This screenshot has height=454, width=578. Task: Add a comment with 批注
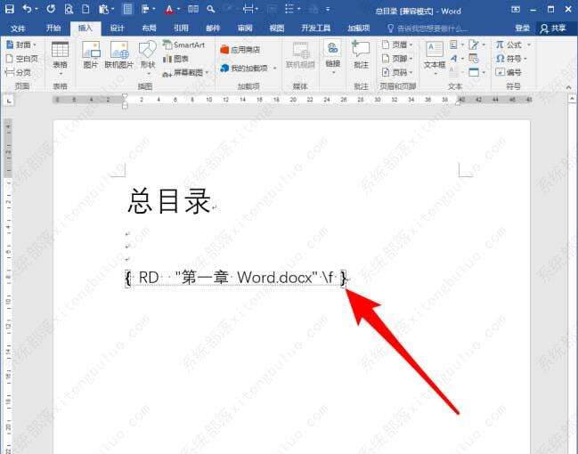[x=361, y=55]
